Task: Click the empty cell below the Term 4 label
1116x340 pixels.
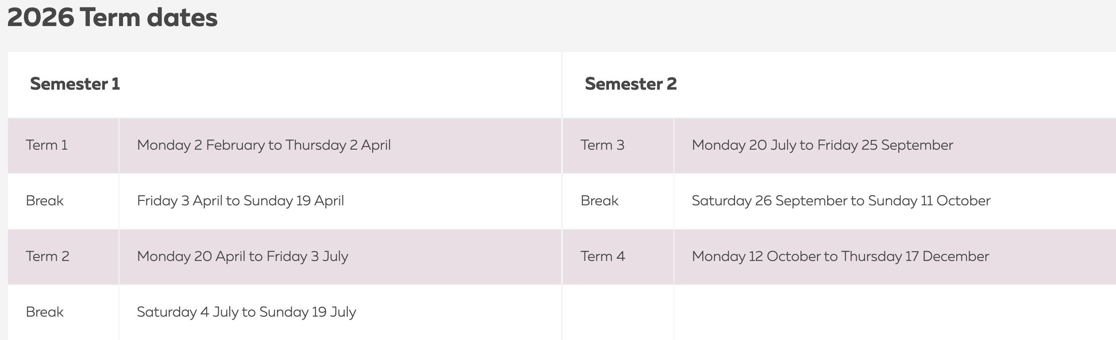Action: click(618, 312)
